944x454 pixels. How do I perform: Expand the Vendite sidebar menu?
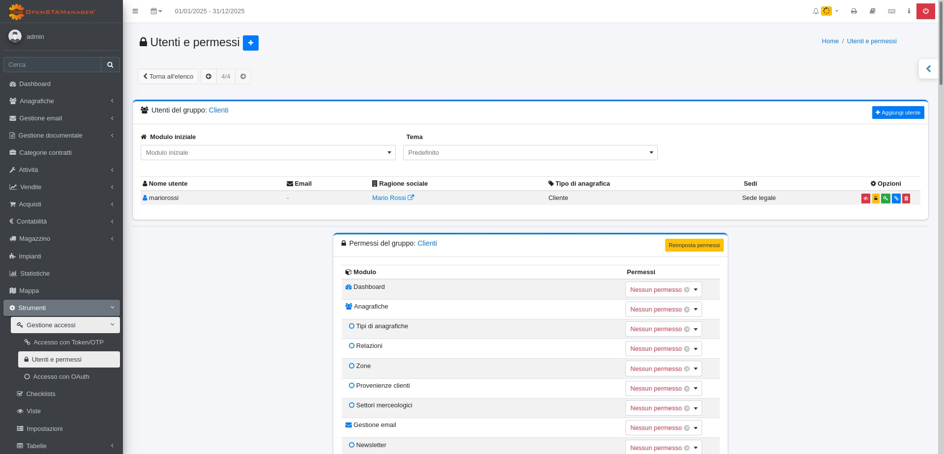tap(61, 187)
